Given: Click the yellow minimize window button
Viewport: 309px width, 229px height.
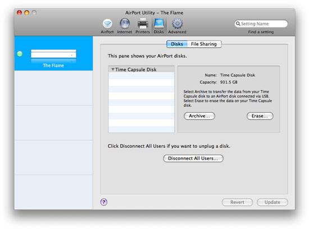Looking at the screenshot, I should coord(27,13).
